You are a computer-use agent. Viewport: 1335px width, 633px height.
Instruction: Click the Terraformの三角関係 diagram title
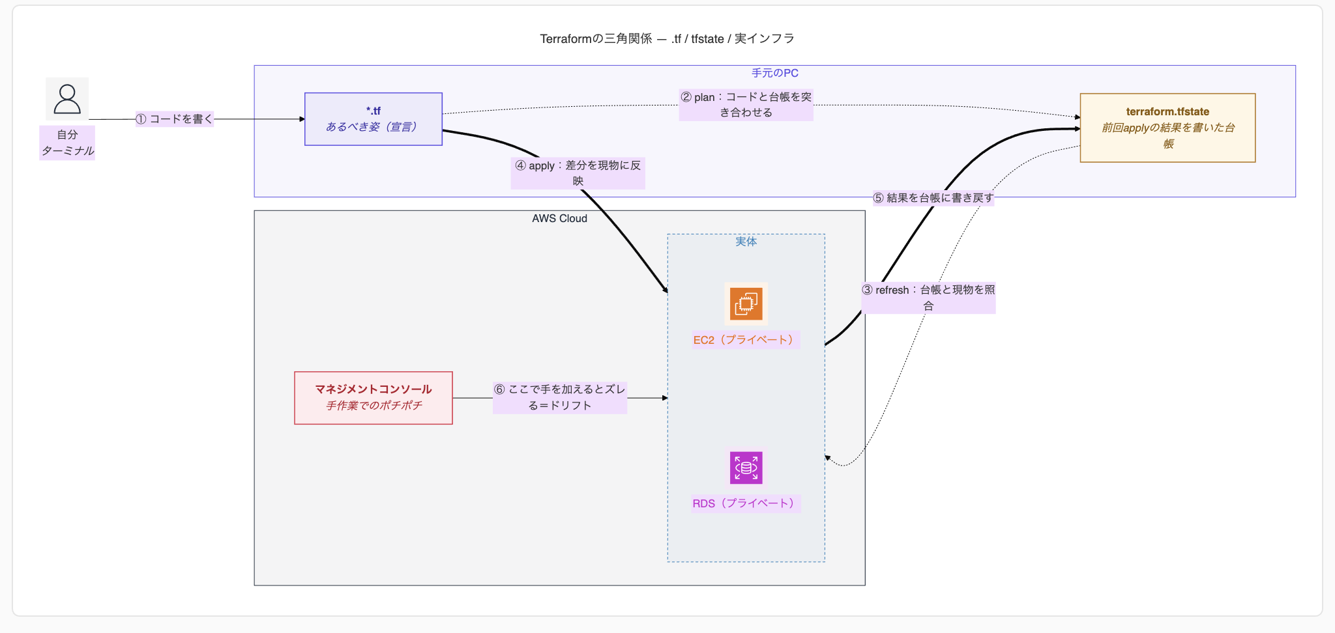667,38
